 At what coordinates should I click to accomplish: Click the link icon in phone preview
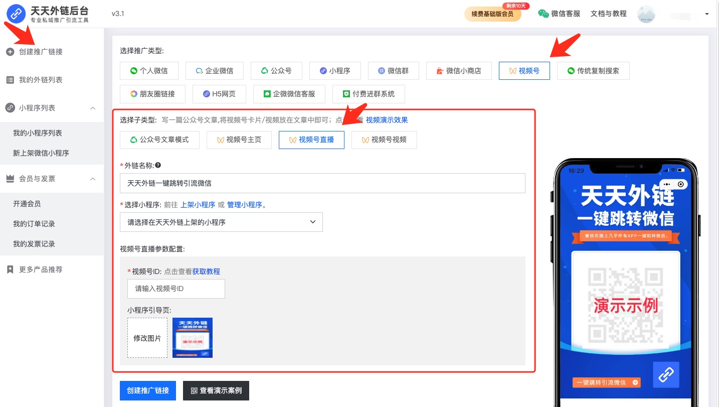tap(666, 374)
